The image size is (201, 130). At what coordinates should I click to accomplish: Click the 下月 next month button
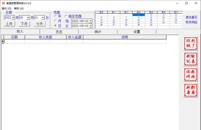(24, 24)
